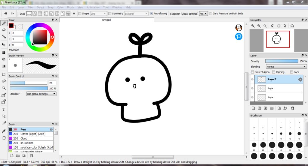
Task: Select the middle Layer1 row
Action: point(277,88)
